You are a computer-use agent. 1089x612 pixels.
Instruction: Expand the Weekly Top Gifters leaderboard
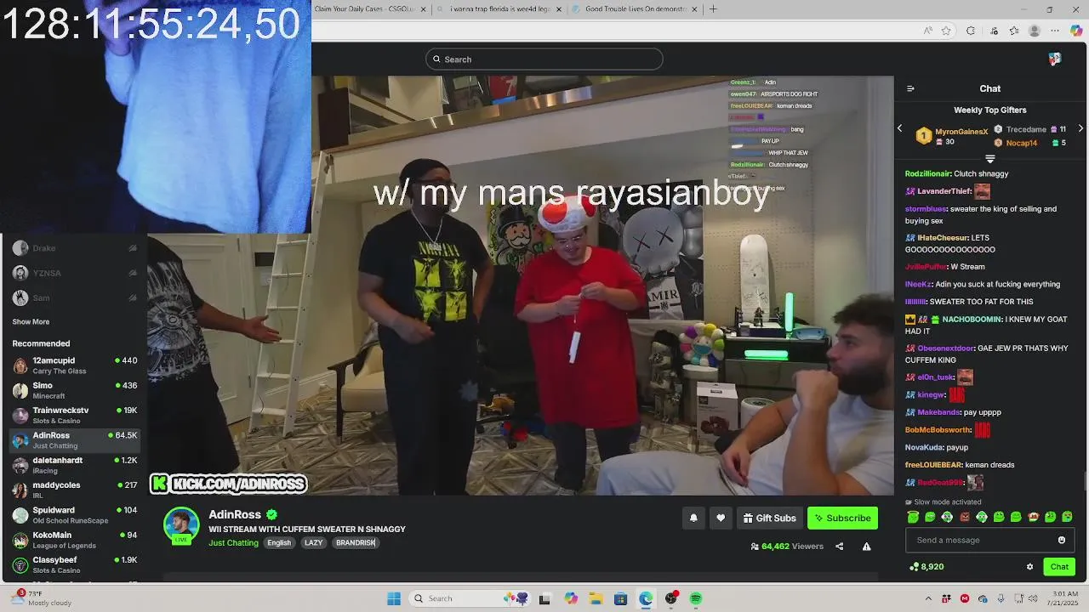[989, 159]
